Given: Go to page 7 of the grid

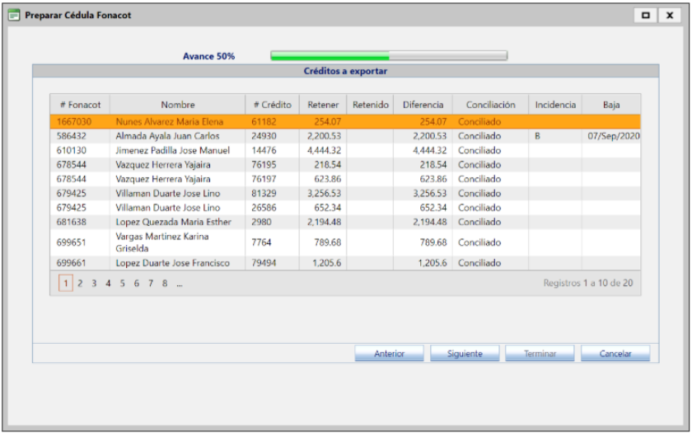Looking at the screenshot, I should [x=151, y=283].
